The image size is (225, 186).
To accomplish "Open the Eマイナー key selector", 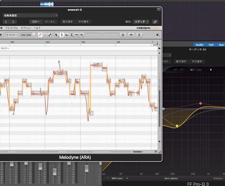I will click(12, 35).
